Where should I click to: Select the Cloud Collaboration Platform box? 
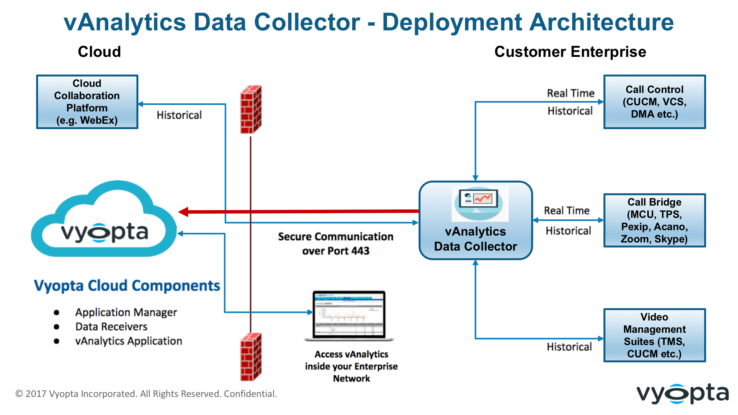[87, 102]
